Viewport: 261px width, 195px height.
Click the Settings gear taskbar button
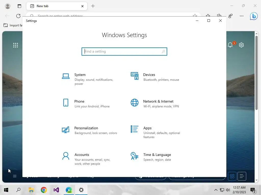tap(81, 190)
